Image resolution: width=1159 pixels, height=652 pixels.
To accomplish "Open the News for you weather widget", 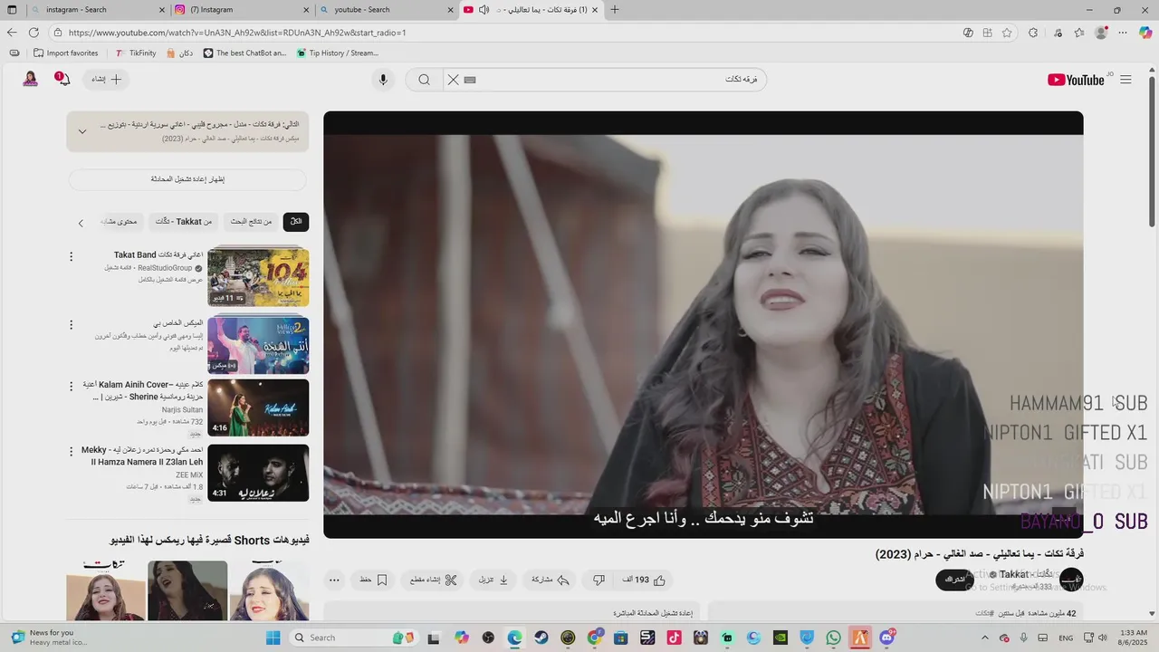I will click(50, 638).
